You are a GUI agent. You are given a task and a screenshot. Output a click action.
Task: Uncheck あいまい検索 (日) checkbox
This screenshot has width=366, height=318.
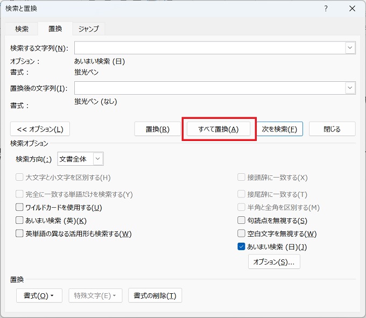point(241,246)
